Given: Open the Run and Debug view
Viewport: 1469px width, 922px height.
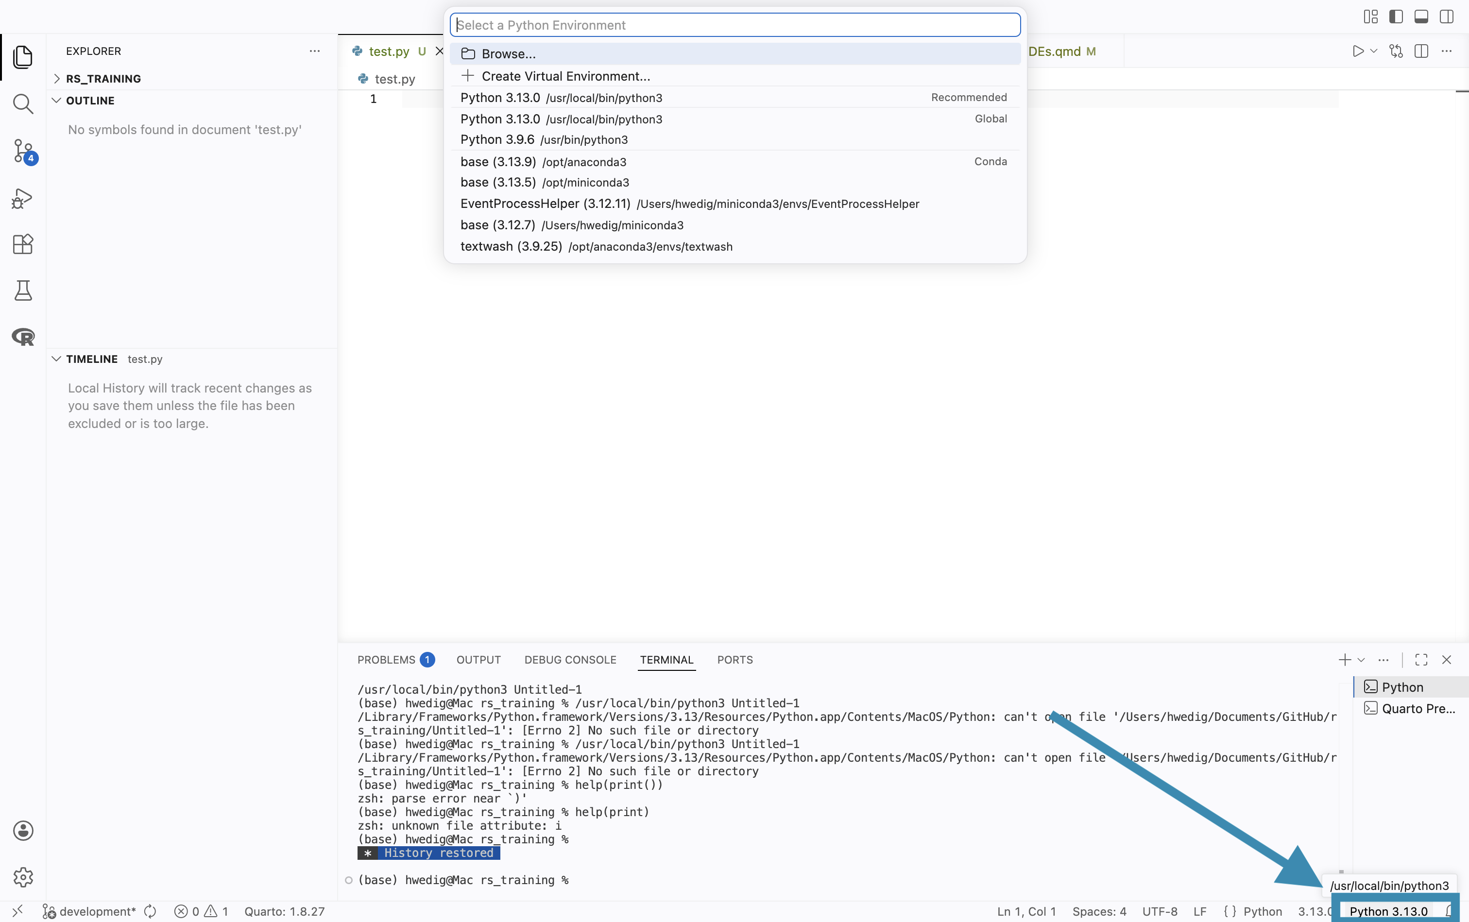Looking at the screenshot, I should click(22, 198).
